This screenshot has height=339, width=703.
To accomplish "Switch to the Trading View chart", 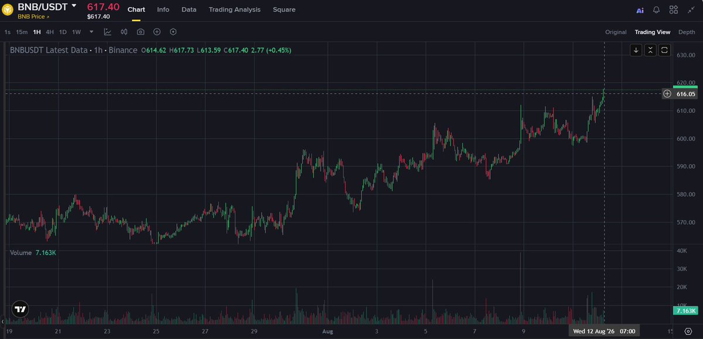I will [x=652, y=32].
